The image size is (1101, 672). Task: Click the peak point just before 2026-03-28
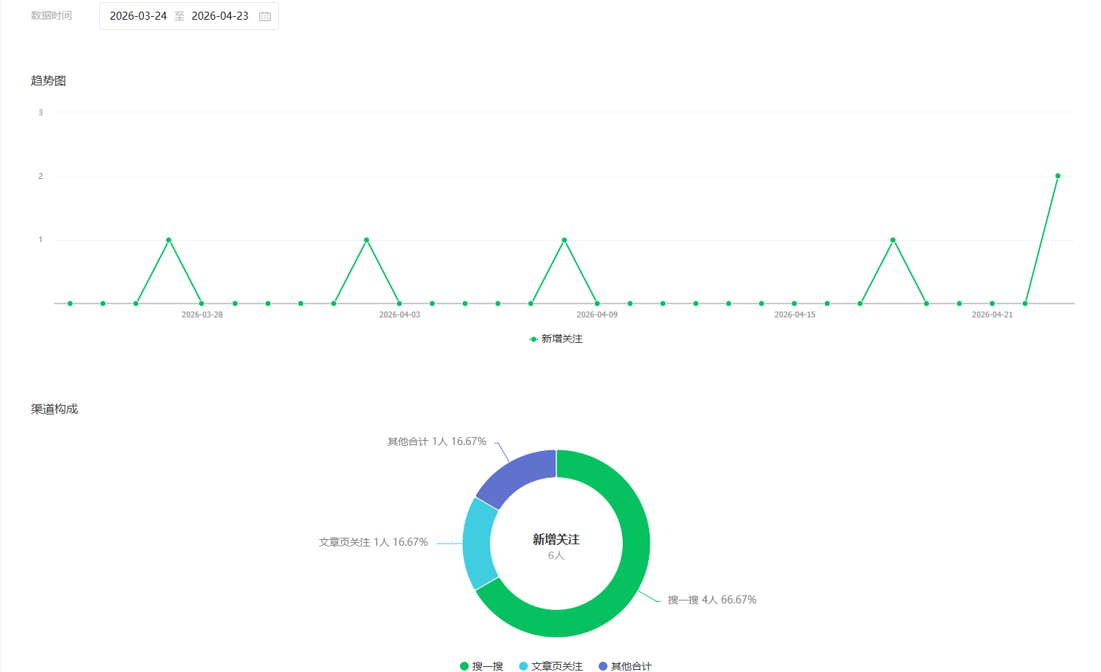coord(169,240)
